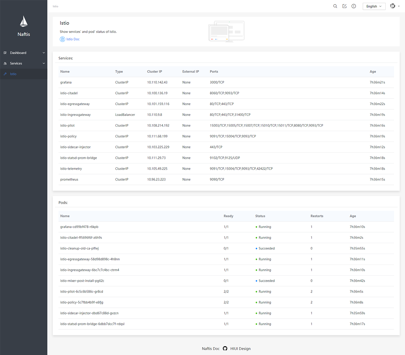Open the istio-pilot-6c5c6b586c-gr8cd pod link
Screen dimensions: 405x355
[82, 291]
